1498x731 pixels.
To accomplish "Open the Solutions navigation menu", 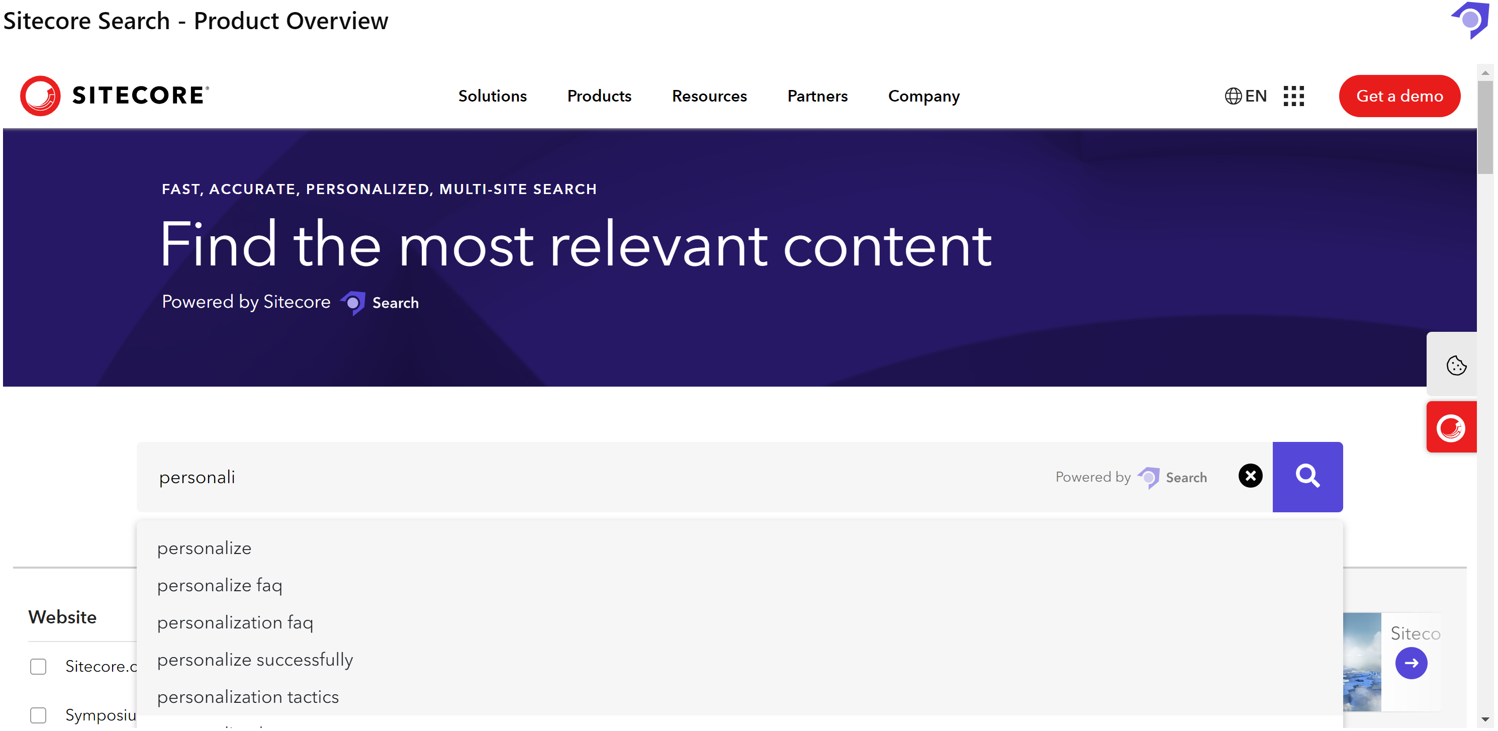I will (492, 96).
